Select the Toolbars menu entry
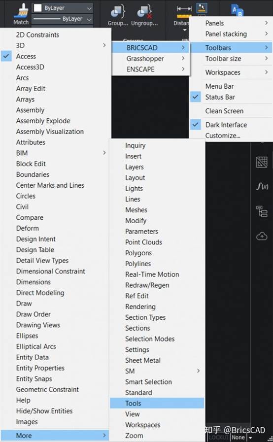Screen dimensions: 273x442 tap(231, 48)
